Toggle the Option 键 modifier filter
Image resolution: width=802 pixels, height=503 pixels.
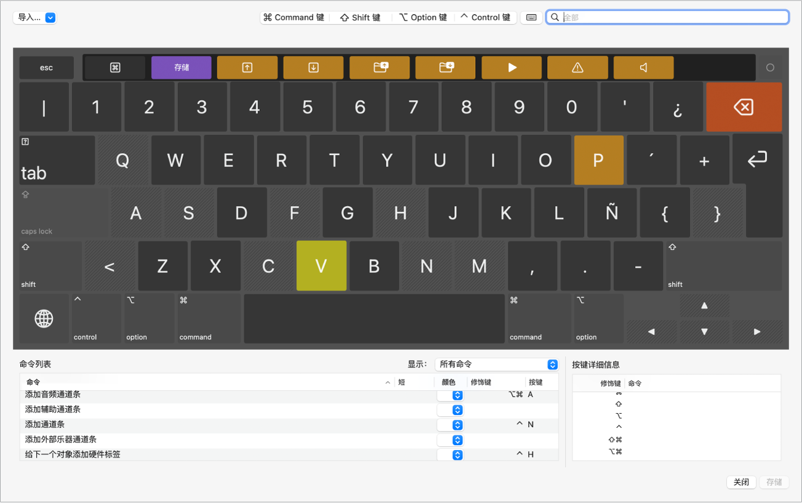pos(423,18)
